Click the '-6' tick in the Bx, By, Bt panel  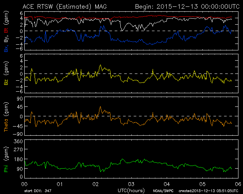click(19, 49)
